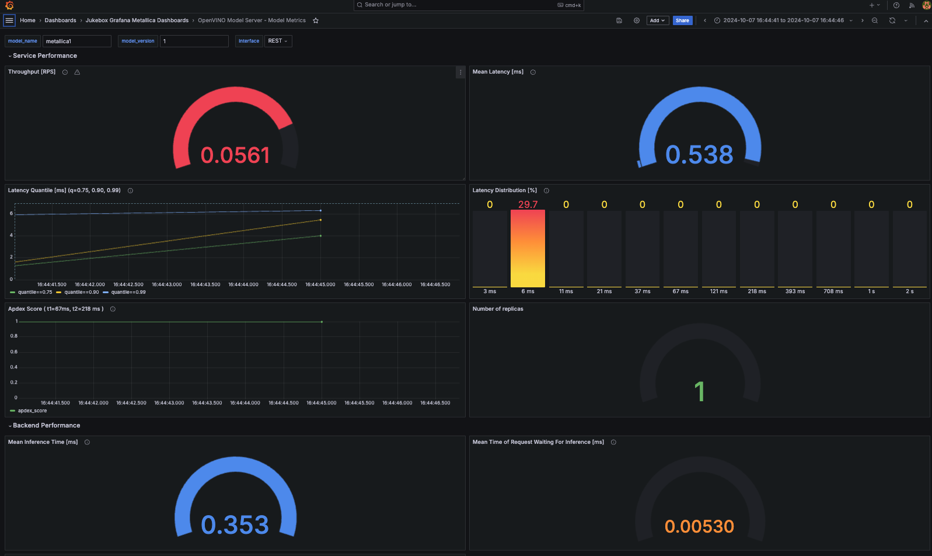The image size is (932, 556).
Task: Open Mean Inference Time [ms] panel title
Action: tap(43, 442)
